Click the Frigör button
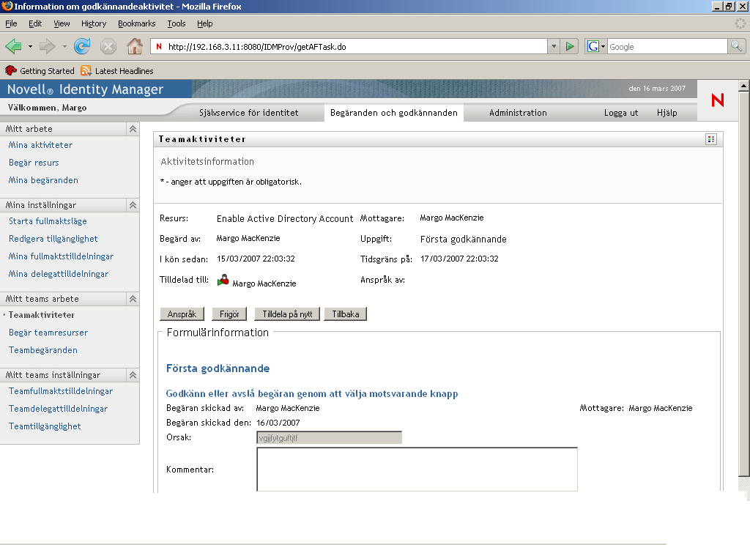 pyautogui.click(x=229, y=314)
